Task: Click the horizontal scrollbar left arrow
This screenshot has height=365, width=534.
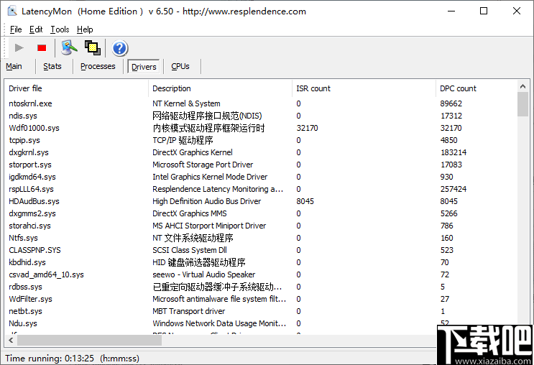Action: pos(11,340)
